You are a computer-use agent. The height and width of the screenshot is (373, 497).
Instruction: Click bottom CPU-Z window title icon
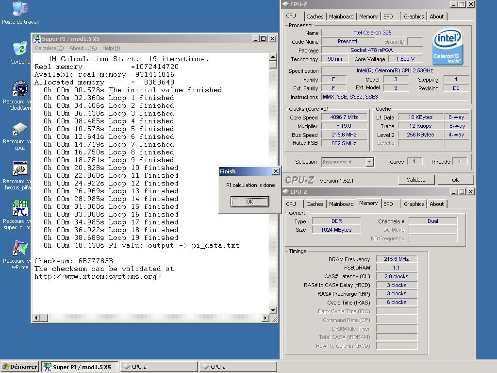(x=285, y=191)
